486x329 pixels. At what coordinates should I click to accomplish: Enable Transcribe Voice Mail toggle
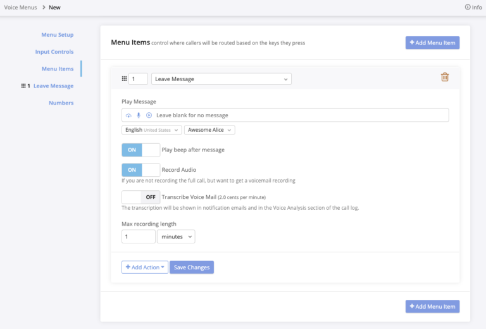point(140,197)
